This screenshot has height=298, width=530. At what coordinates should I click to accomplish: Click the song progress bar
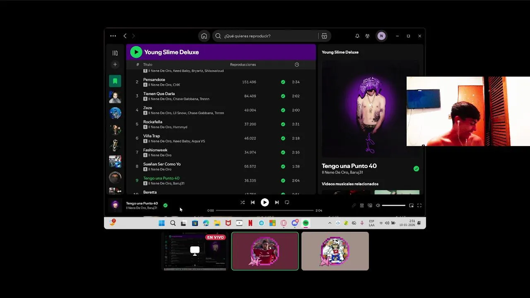[x=265, y=211]
